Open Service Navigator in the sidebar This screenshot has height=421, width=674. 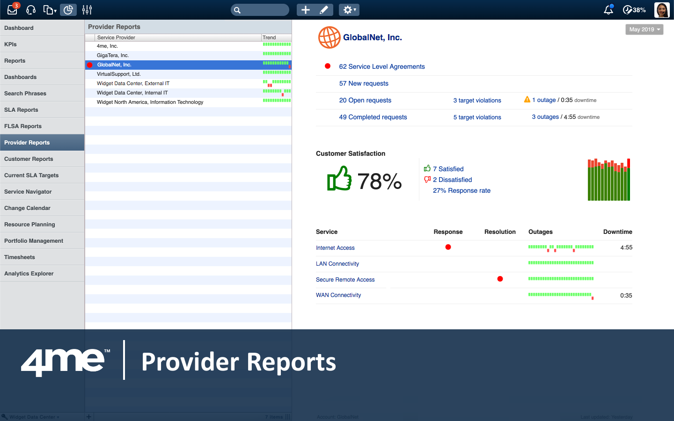tap(42, 192)
